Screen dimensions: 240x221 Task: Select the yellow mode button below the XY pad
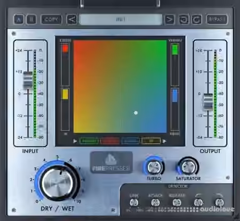[151, 141]
